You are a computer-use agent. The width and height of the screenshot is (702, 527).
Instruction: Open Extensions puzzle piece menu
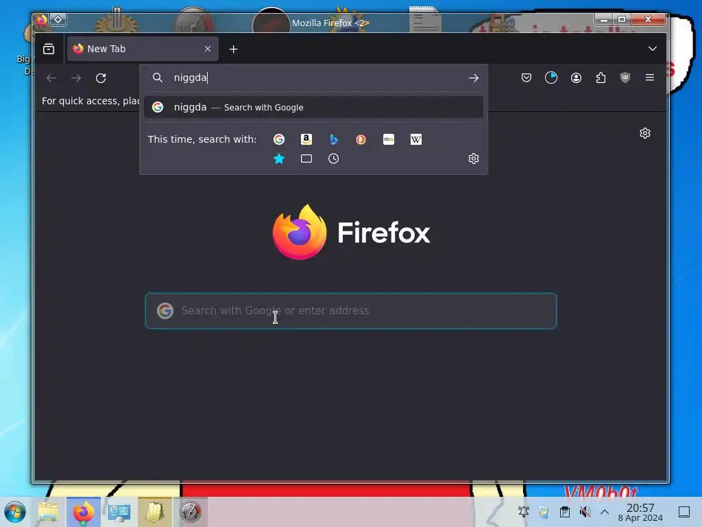601,78
